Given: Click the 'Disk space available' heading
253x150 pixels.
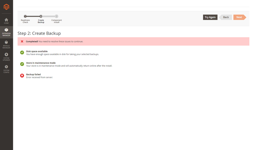Looking at the screenshot, I should click(37, 51).
